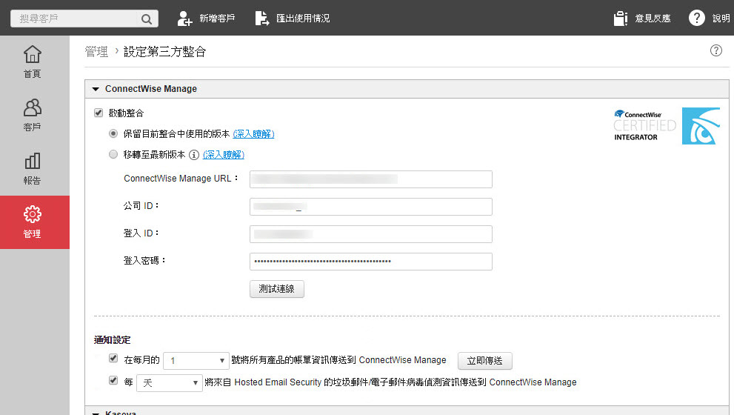
Task: Go to 首頁 in the sidebar
Action: 32,61
